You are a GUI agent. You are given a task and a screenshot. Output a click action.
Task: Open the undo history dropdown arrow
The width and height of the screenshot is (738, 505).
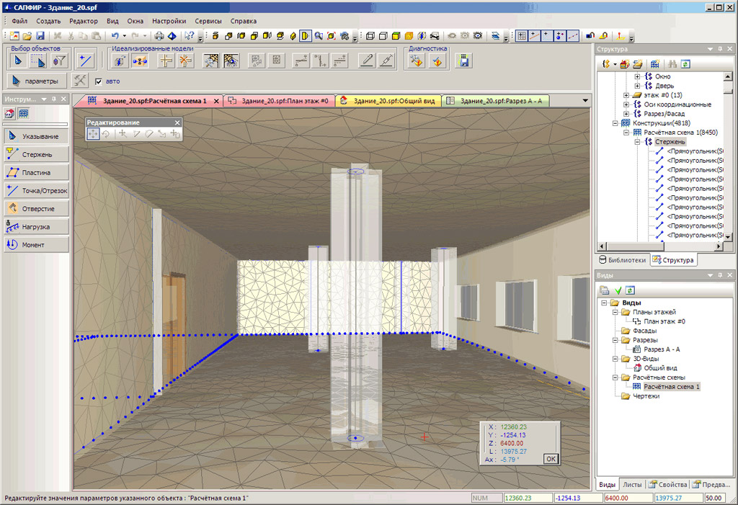125,35
